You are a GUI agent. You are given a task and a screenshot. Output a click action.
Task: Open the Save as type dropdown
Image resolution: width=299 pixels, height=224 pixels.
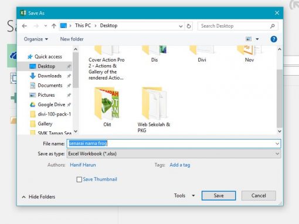click(174, 154)
